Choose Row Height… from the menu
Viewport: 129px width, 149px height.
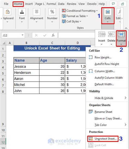(x=107, y=57)
